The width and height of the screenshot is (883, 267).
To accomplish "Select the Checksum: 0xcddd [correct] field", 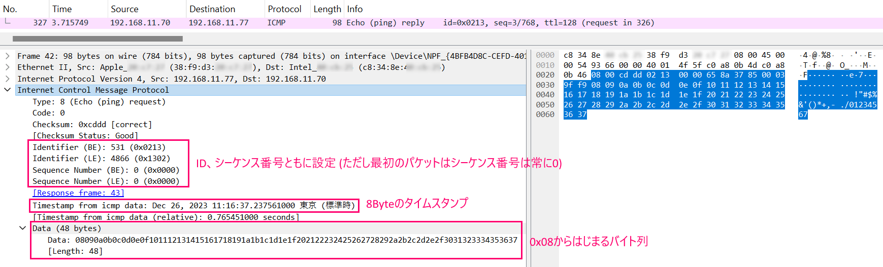I will tap(92, 124).
